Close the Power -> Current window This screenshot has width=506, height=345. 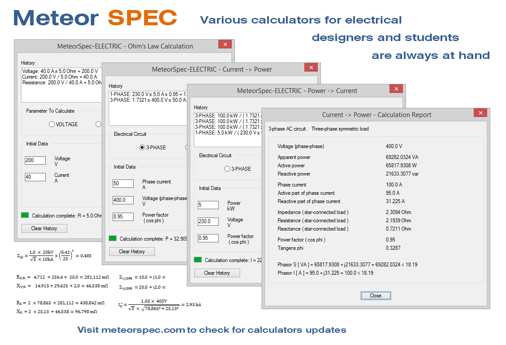(396, 89)
